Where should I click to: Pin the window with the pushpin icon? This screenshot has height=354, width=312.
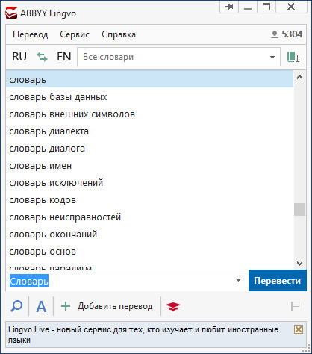click(x=229, y=7)
